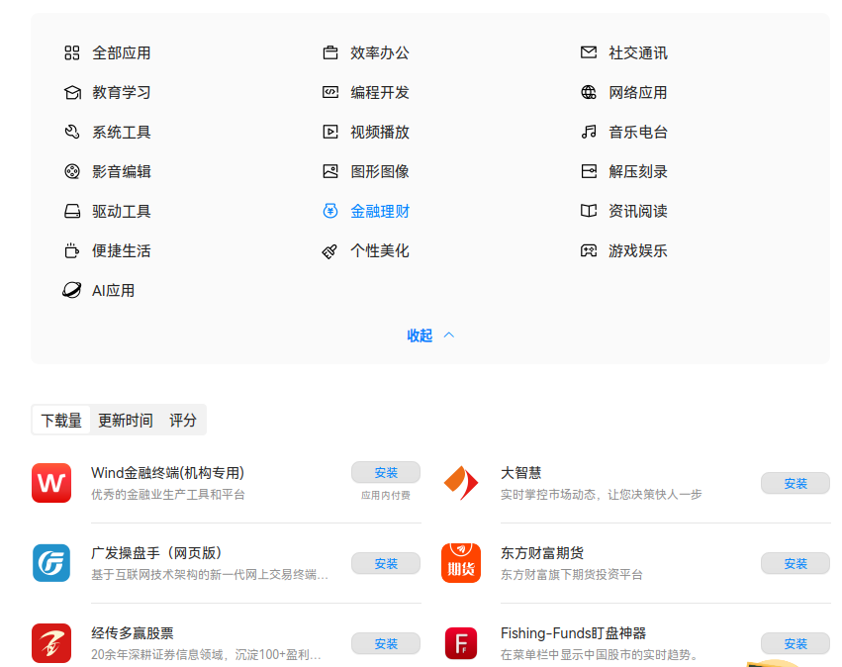Screen dimensions: 842x667
Task: Install 广发操盘手（网页版）
Action: pos(386,563)
